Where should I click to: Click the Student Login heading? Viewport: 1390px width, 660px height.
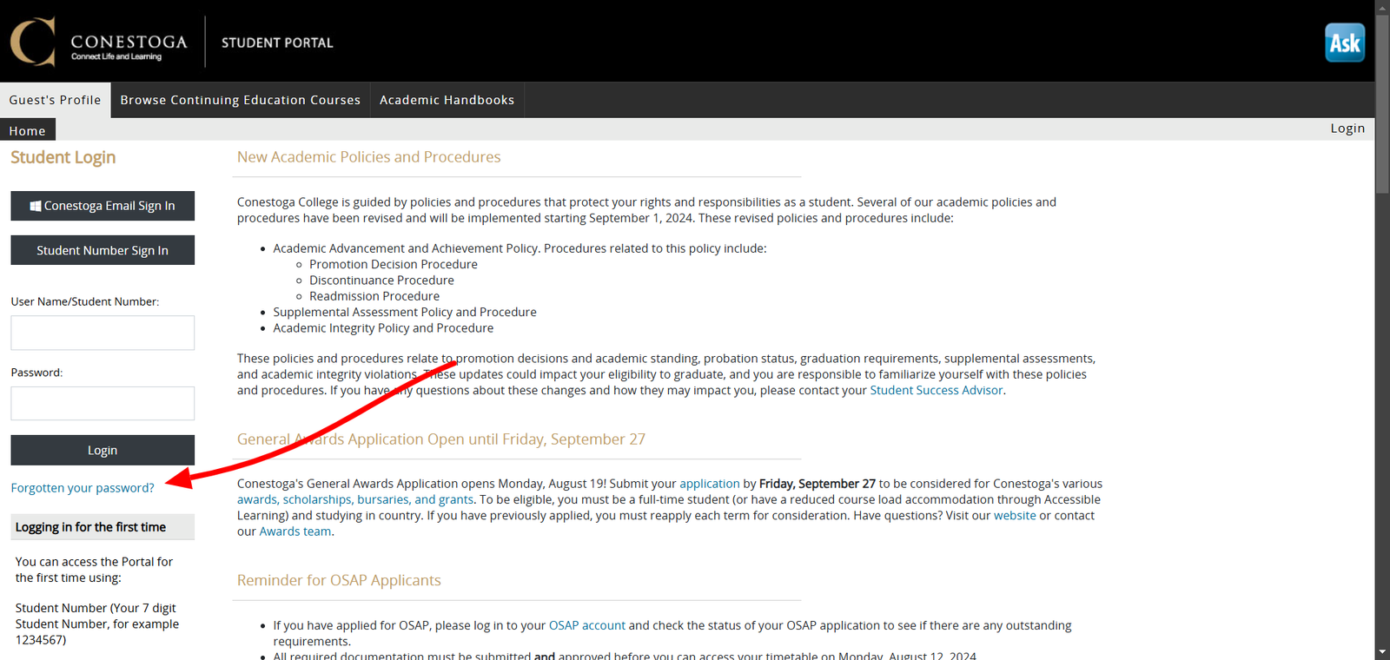63,157
